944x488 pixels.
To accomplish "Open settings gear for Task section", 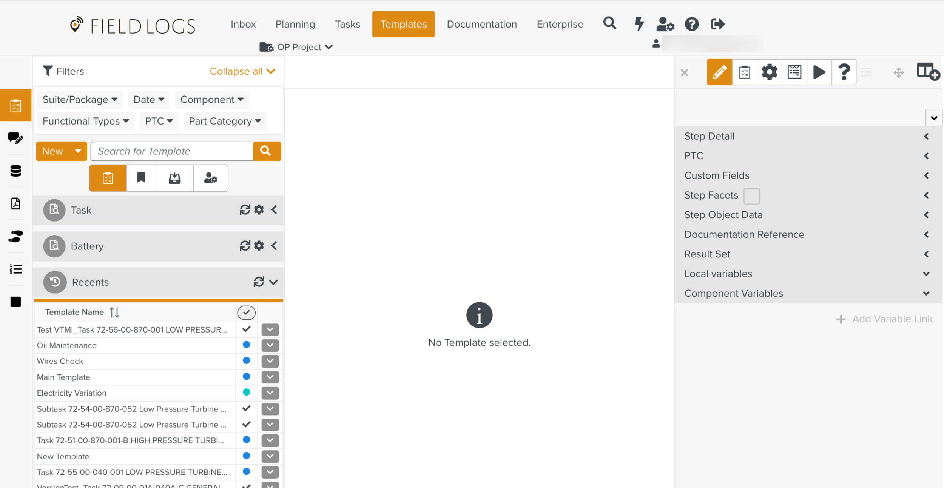I will pos(259,210).
